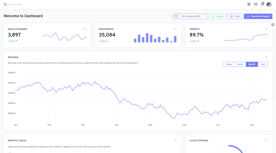
Task: Open New Orders card options menu
Action: (x=175, y=29)
